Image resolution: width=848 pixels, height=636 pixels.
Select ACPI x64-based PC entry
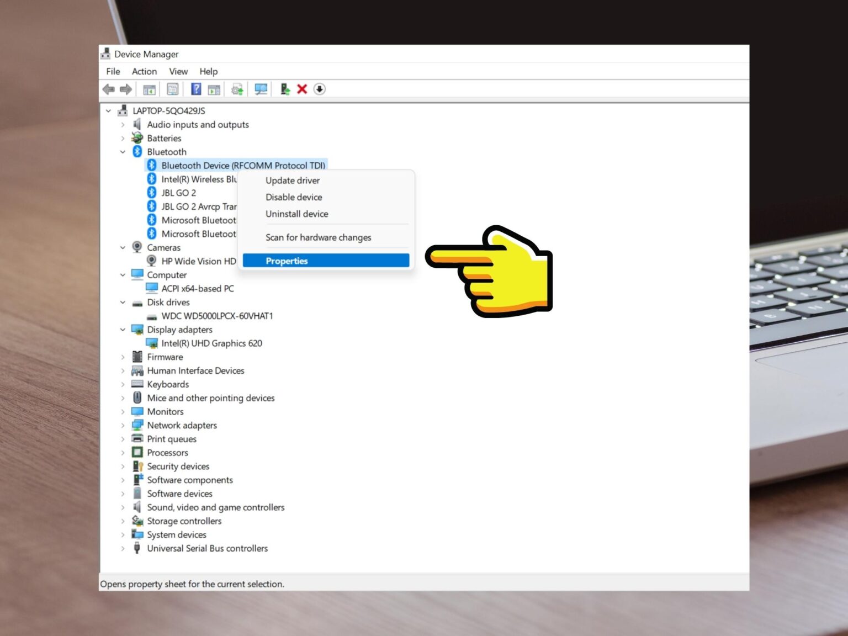(198, 288)
